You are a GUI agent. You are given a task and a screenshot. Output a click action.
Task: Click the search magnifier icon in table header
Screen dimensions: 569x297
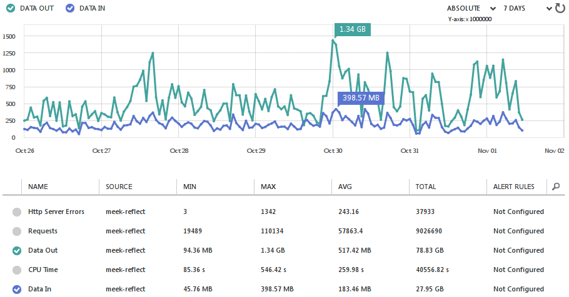[x=556, y=186]
